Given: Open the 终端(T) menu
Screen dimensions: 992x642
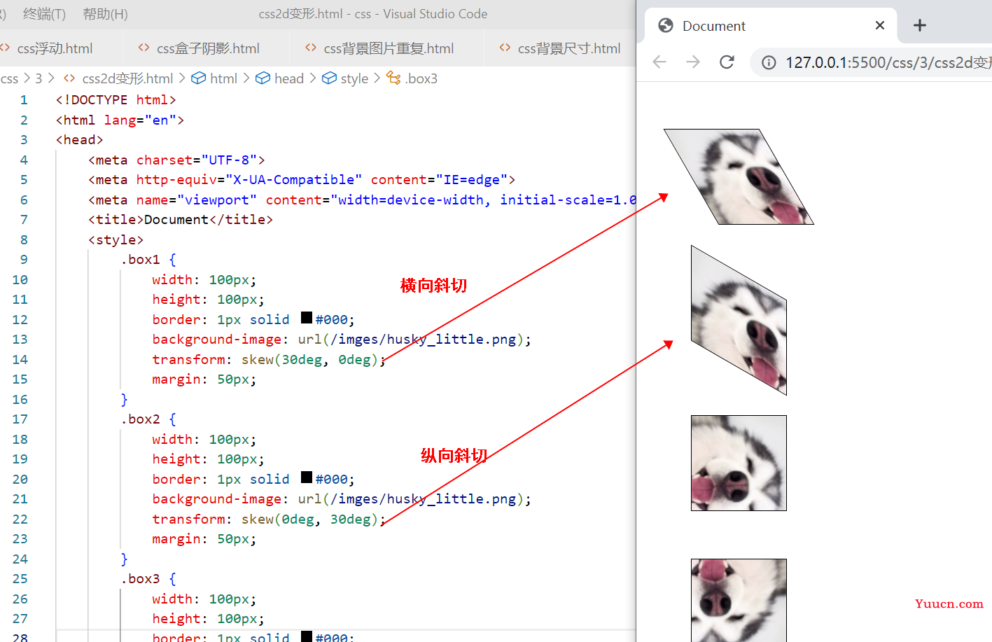Looking at the screenshot, I should 44,14.
